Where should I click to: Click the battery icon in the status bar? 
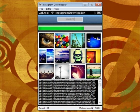[99, 13]
